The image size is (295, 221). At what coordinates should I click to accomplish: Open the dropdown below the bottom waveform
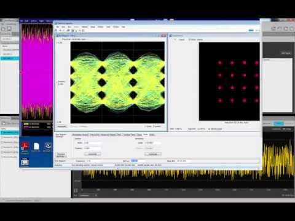(88, 195)
